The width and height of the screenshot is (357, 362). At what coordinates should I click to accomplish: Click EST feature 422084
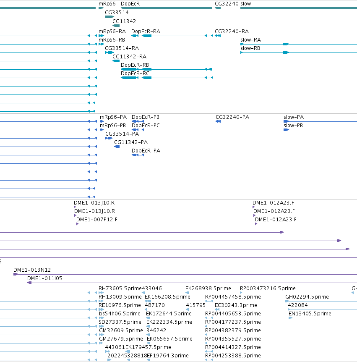click(x=298, y=305)
